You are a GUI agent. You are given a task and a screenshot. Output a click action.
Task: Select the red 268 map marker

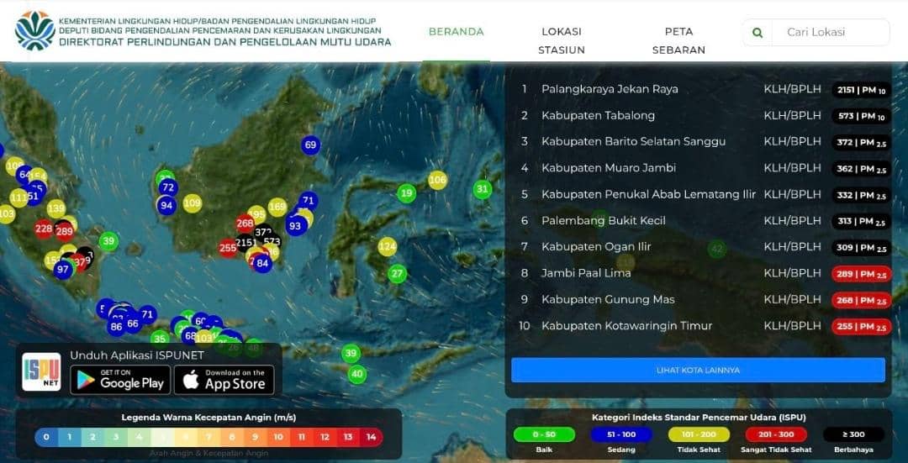(245, 224)
